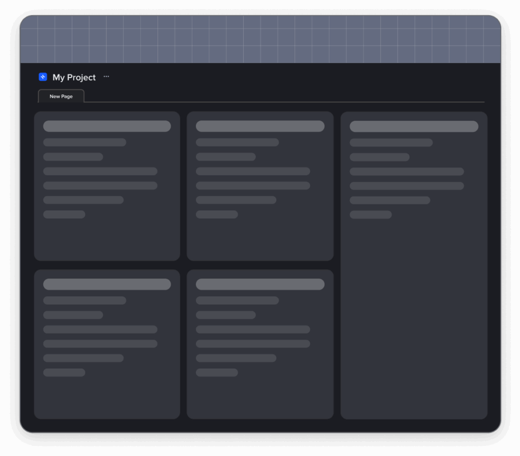Open the three-dot menu next to My Project
The width and height of the screenshot is (520, 456).
106,77
